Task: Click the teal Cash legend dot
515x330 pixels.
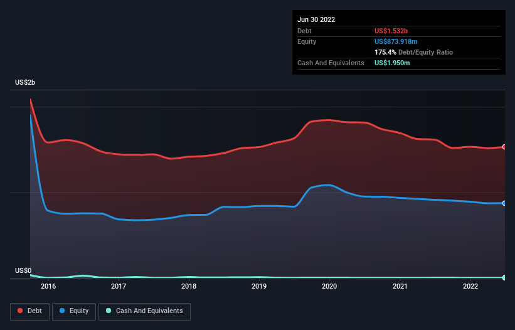Action: pyautogui.click(x=109, y=311)
